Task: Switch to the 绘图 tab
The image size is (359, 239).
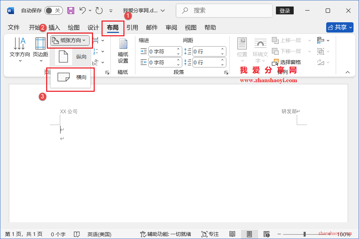Action: click(x=74, y=27)
